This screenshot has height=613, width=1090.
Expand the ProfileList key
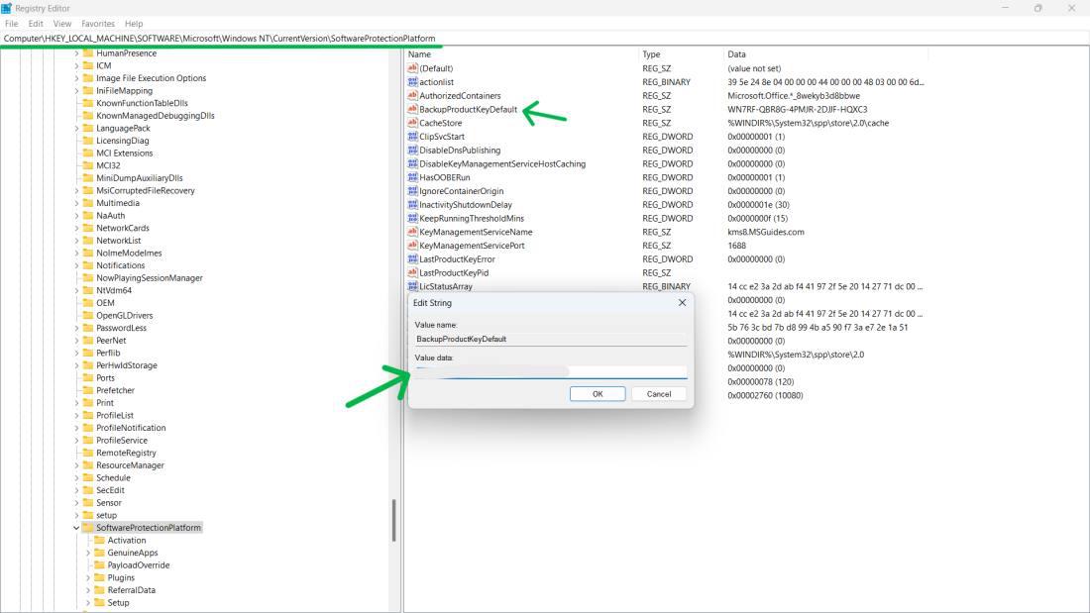tap(76, 415)
